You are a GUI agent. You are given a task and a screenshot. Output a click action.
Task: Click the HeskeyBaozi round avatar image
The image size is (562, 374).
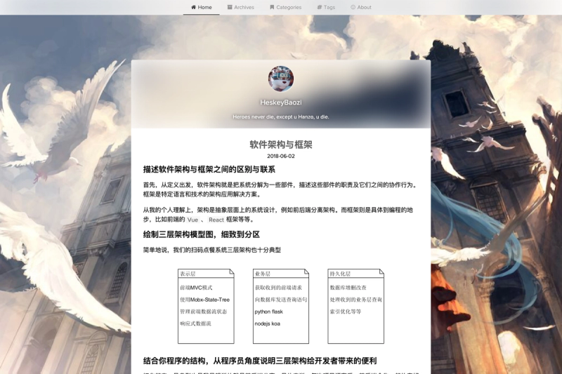click(281, 79)
